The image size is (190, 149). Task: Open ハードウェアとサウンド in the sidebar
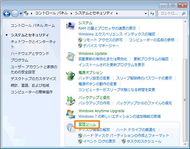coord(30,53)
